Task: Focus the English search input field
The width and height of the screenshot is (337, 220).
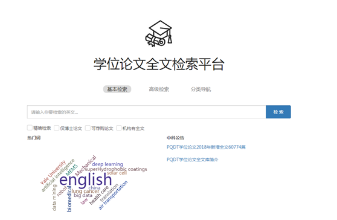Action: pos(146,112)
